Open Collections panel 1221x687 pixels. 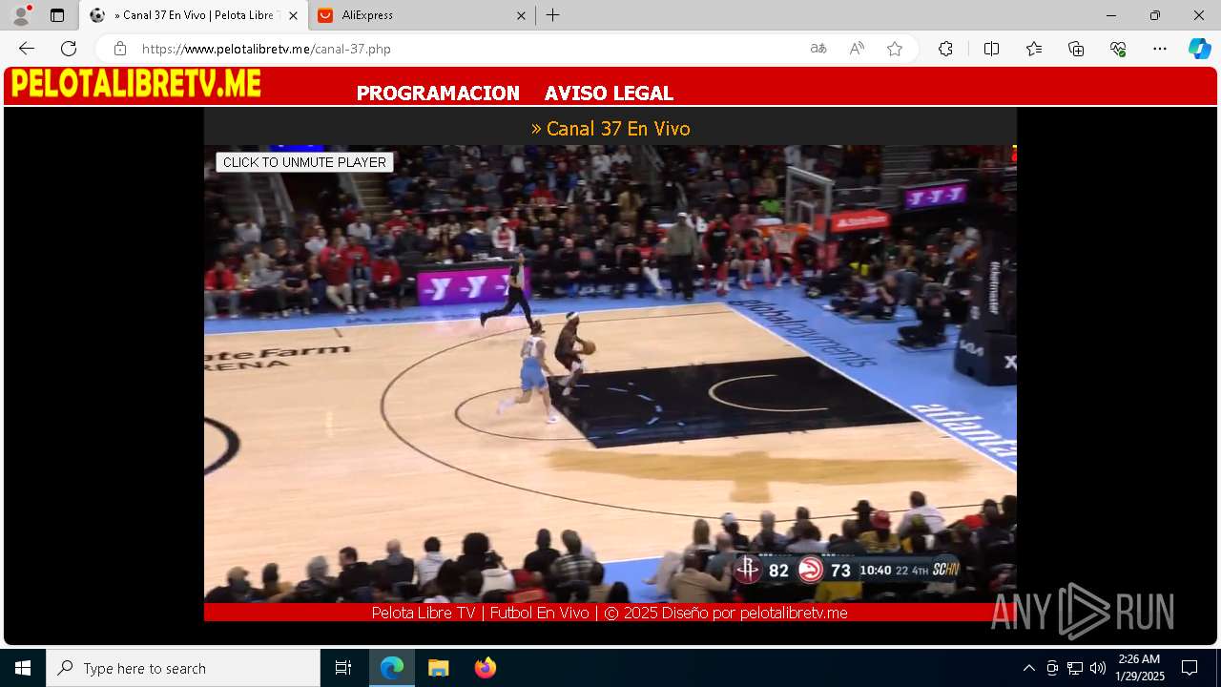[x=1076, y=49]
